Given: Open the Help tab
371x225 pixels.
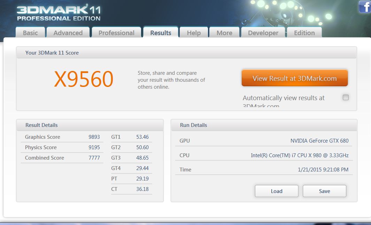Looking at the screenshot, I should (194, 33).
